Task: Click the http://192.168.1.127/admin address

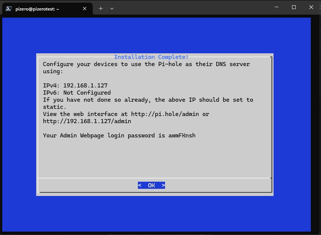Action: point(87,121)
